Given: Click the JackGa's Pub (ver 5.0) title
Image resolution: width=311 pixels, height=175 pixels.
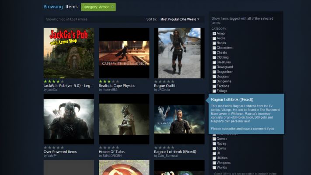Looking at the screenshot, I should click(68, 86).
